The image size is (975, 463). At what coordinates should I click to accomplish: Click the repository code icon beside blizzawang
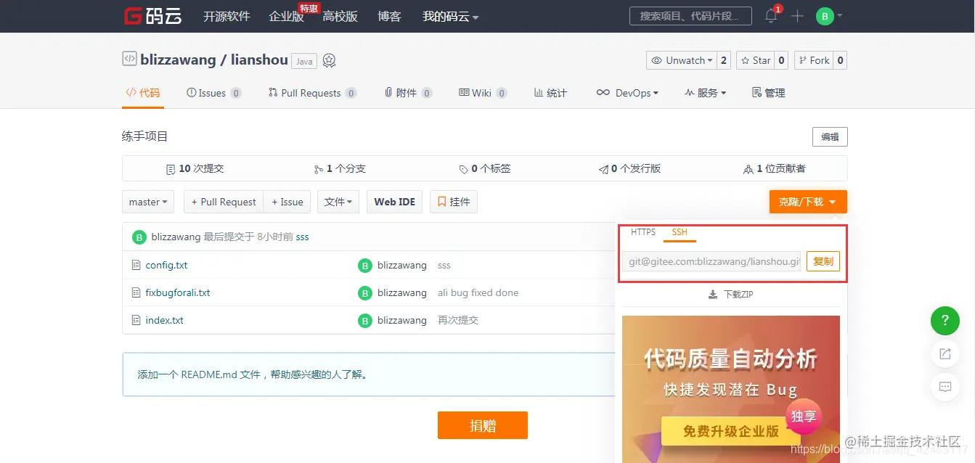[x=129, y=59]
